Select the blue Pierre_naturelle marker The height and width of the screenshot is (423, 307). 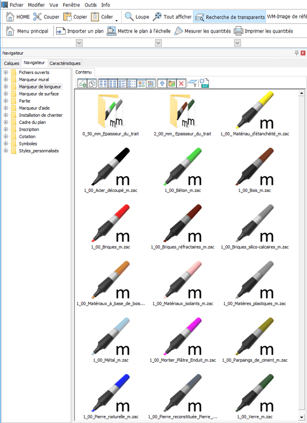coord(110,397)
